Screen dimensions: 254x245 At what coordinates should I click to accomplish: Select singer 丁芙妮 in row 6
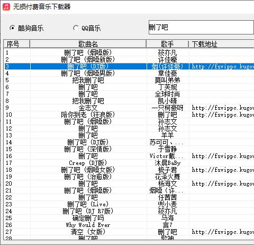tap(167, 87)
